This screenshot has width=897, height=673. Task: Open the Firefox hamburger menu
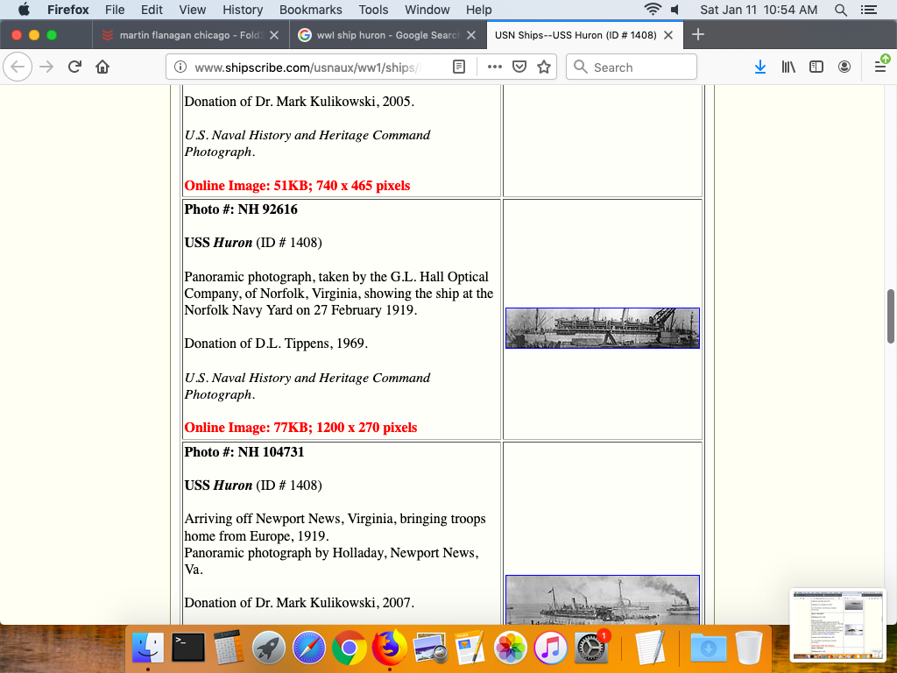point(880,67)
